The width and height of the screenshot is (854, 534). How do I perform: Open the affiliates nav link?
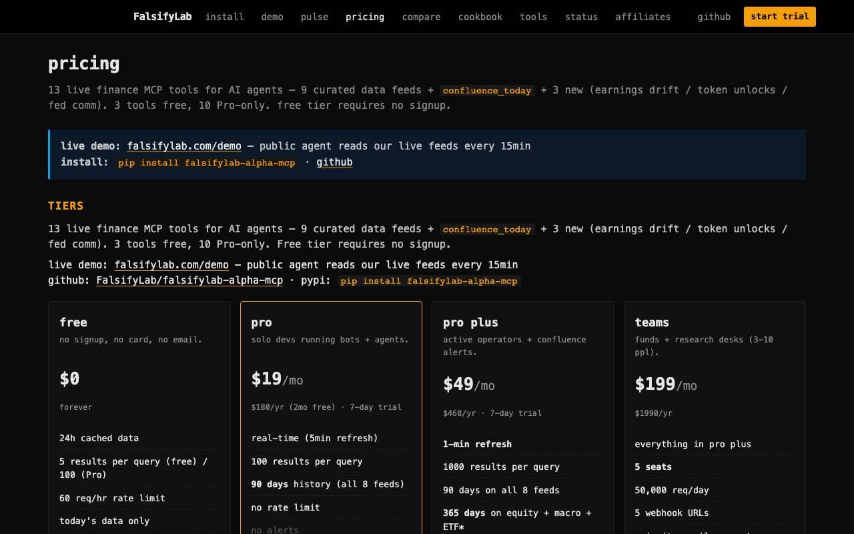[x=643, y=17]
